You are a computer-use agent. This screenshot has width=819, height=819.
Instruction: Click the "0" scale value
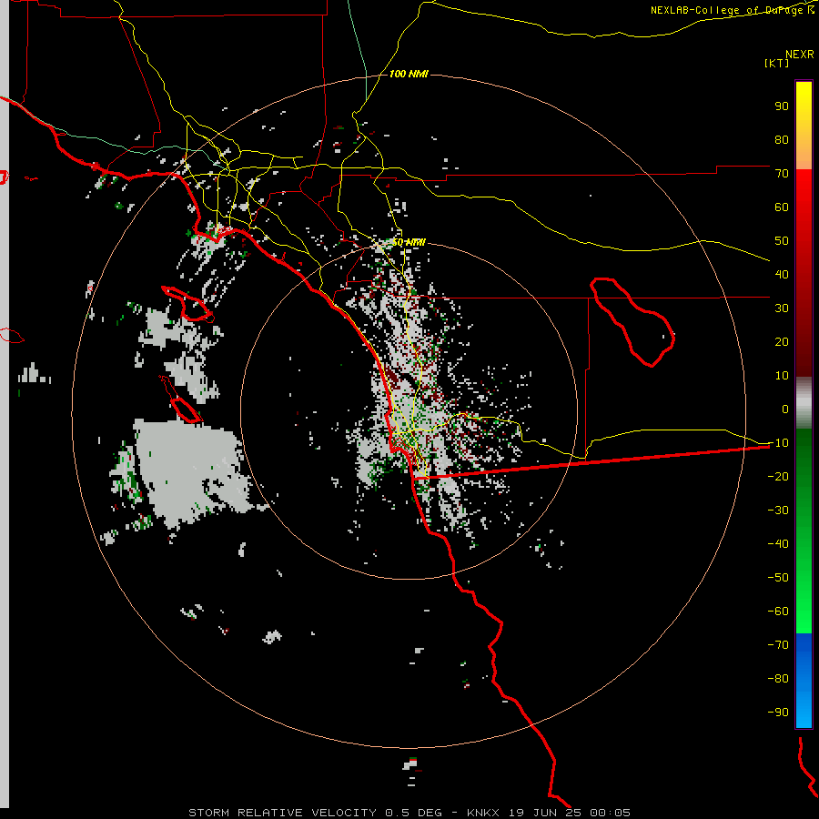point(785,409)
